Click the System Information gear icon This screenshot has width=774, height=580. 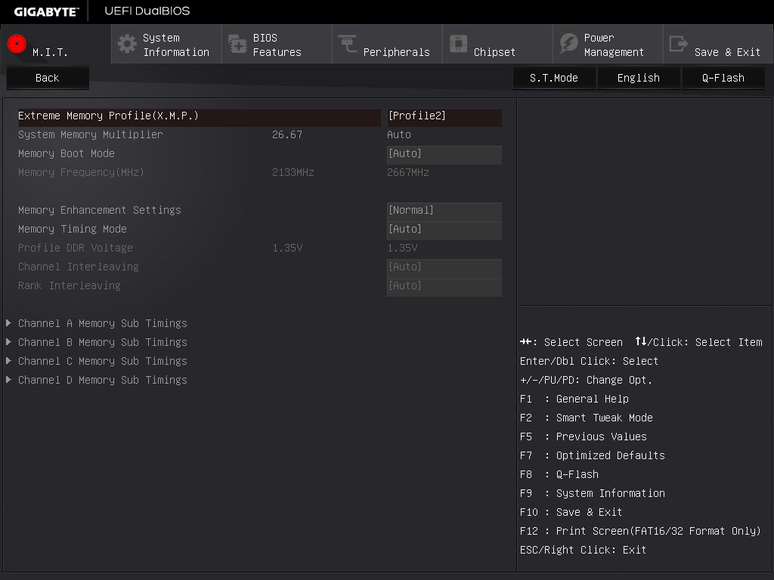(x=127, y=44)
